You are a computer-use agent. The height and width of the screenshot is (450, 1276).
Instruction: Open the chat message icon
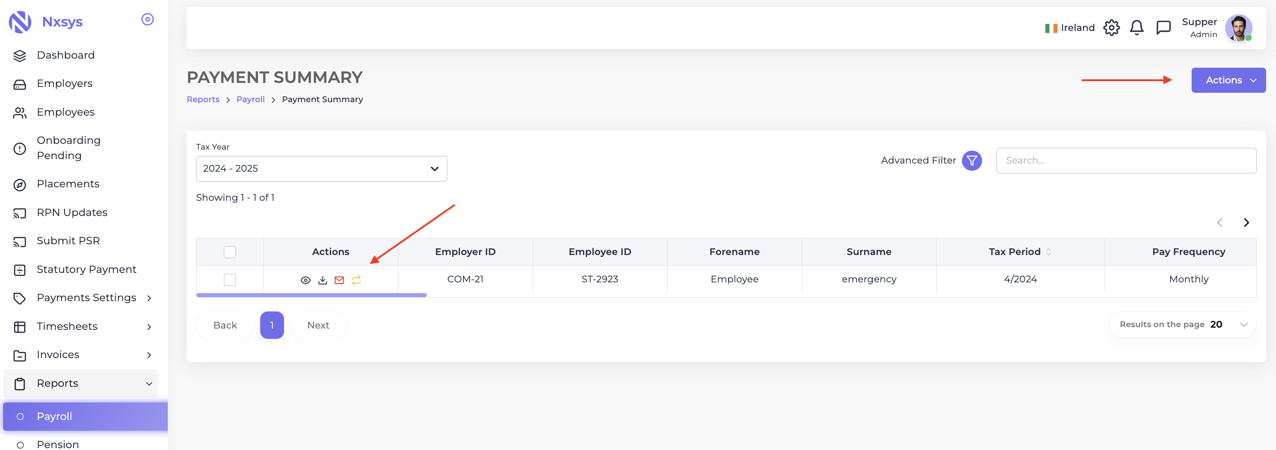(1163, 28)
